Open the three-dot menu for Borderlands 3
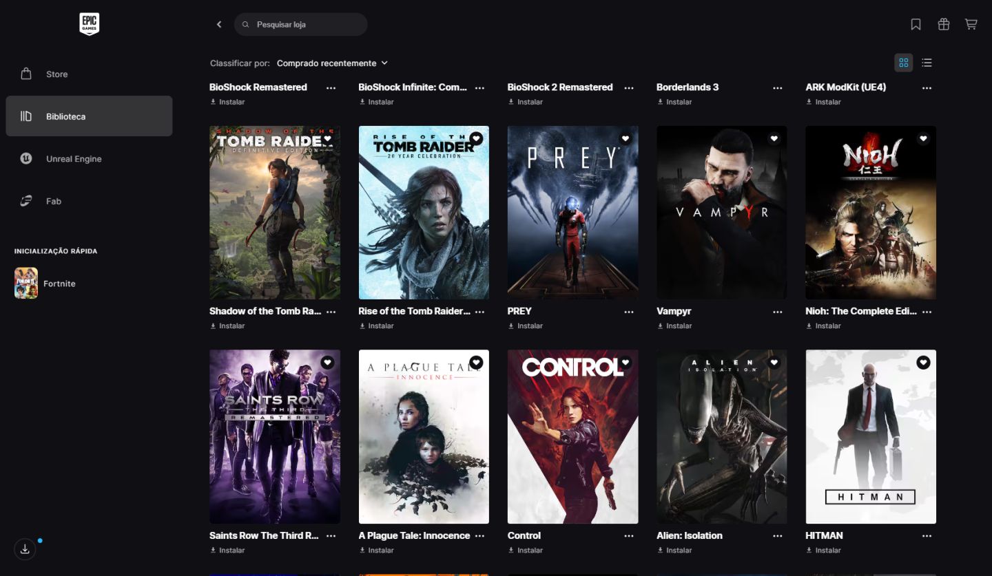Image resolution: width=992 pixels, height=576 pixels. [778, 88]
